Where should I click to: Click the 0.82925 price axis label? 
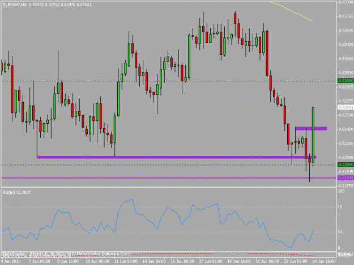coord(346,86)
